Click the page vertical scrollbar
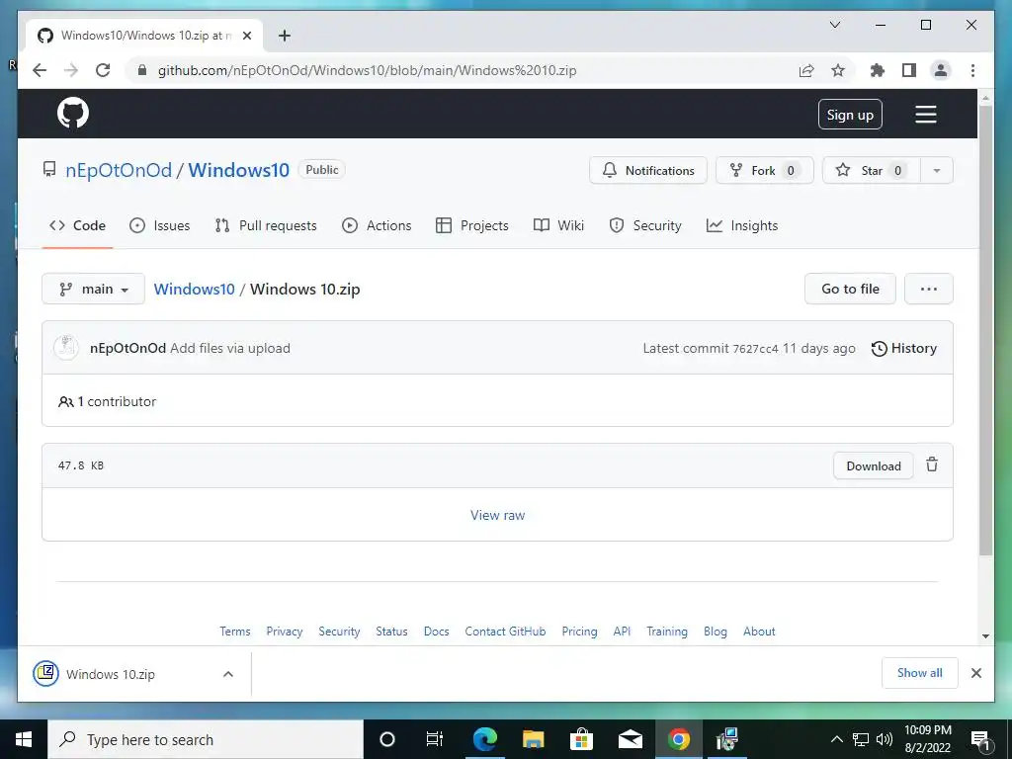The width and height of the screenshot is (1012, 759). [985, 329]
